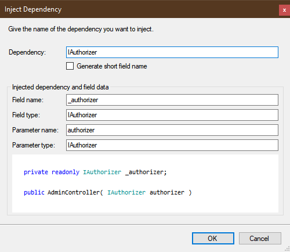The height and width of the screenshot is (252, 290).
Task: Click the Field name input containing _authorizer
Action: 172,100
